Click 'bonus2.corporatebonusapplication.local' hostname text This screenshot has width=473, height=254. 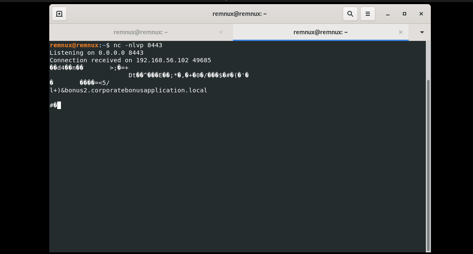136,90
